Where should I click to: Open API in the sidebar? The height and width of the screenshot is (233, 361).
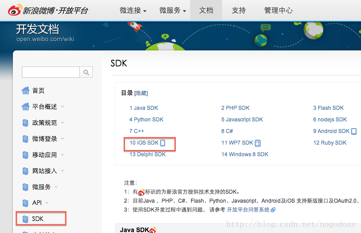pos(37,203)
